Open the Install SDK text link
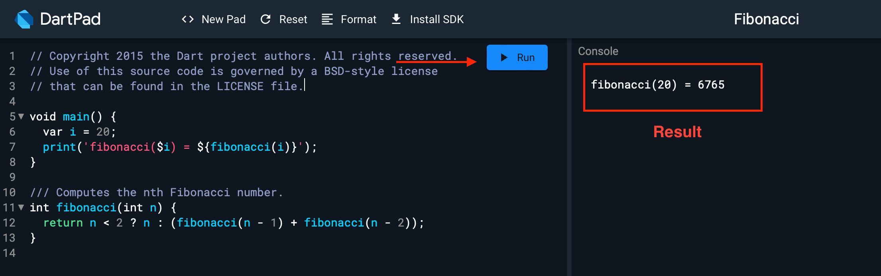Screen dimensions: 881x276 [x=437, y=19]
